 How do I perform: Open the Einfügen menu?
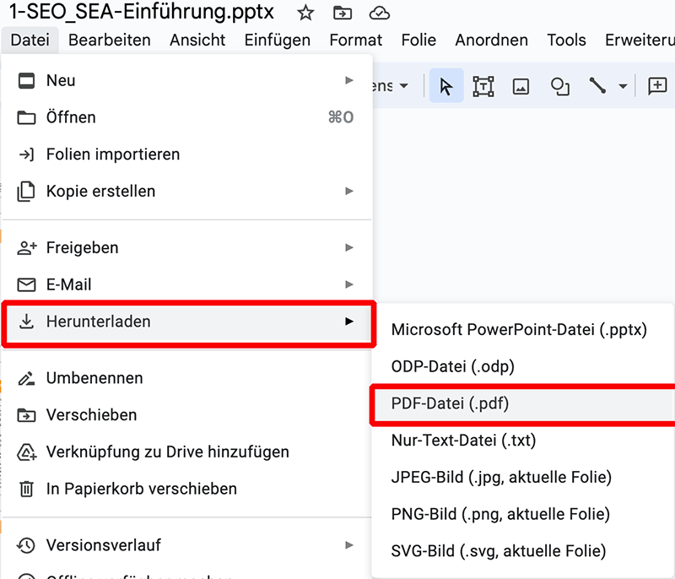pos(277,40)
